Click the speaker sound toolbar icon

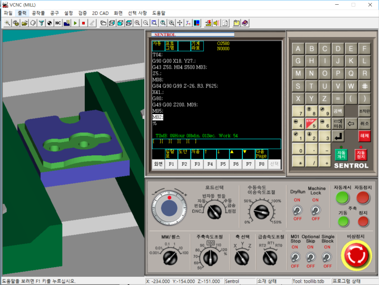pos(217,23)
